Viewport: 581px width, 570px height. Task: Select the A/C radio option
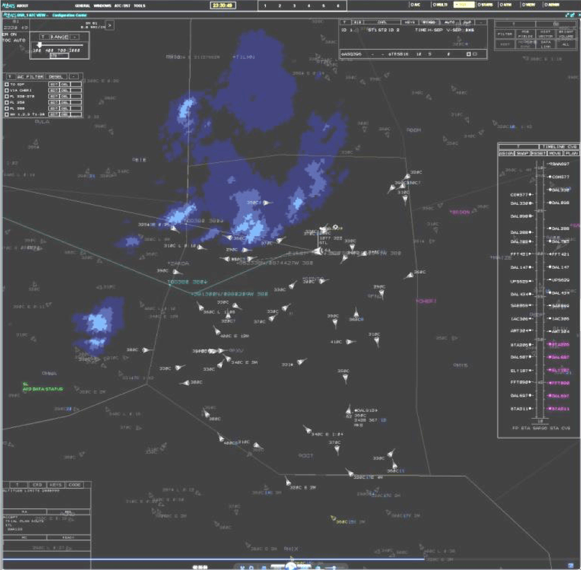tap(415, 5)
